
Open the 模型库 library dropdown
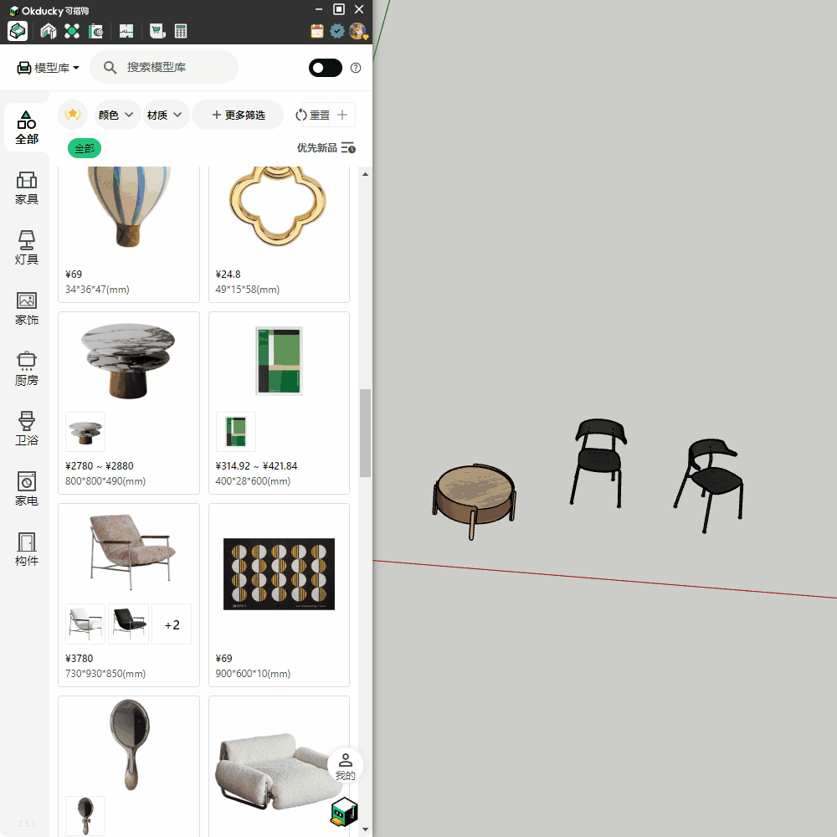pyautogui.click(x=49, y=68)
